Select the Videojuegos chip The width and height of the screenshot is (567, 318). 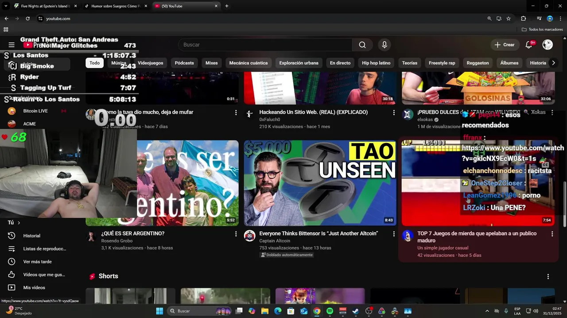click(x=151, y=63)
